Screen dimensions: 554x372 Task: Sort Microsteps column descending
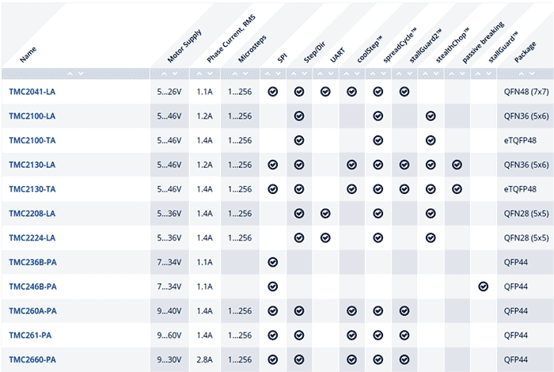tap(245, 74)
